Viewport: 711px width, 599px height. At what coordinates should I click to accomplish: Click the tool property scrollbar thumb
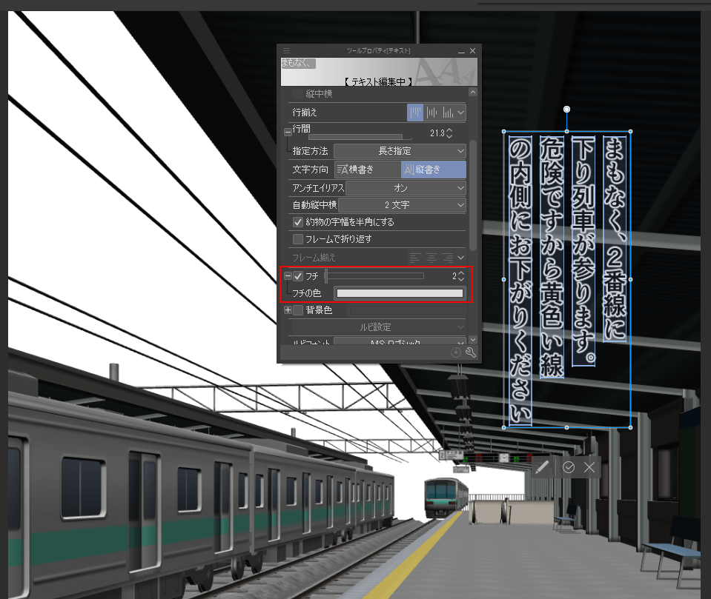pyautogui.click(x=473, y=195)
